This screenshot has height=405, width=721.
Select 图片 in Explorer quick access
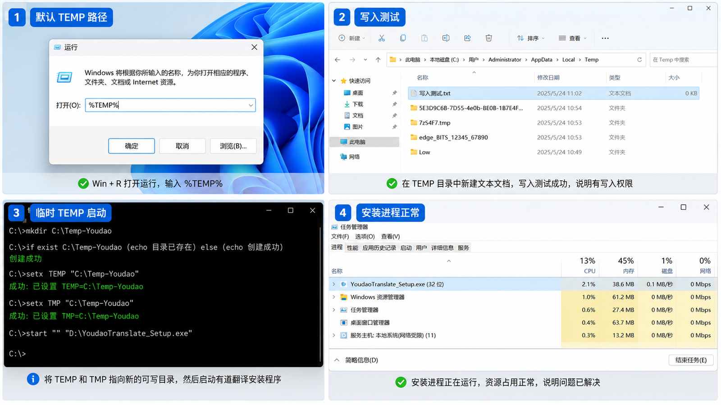tap(358, 127)
